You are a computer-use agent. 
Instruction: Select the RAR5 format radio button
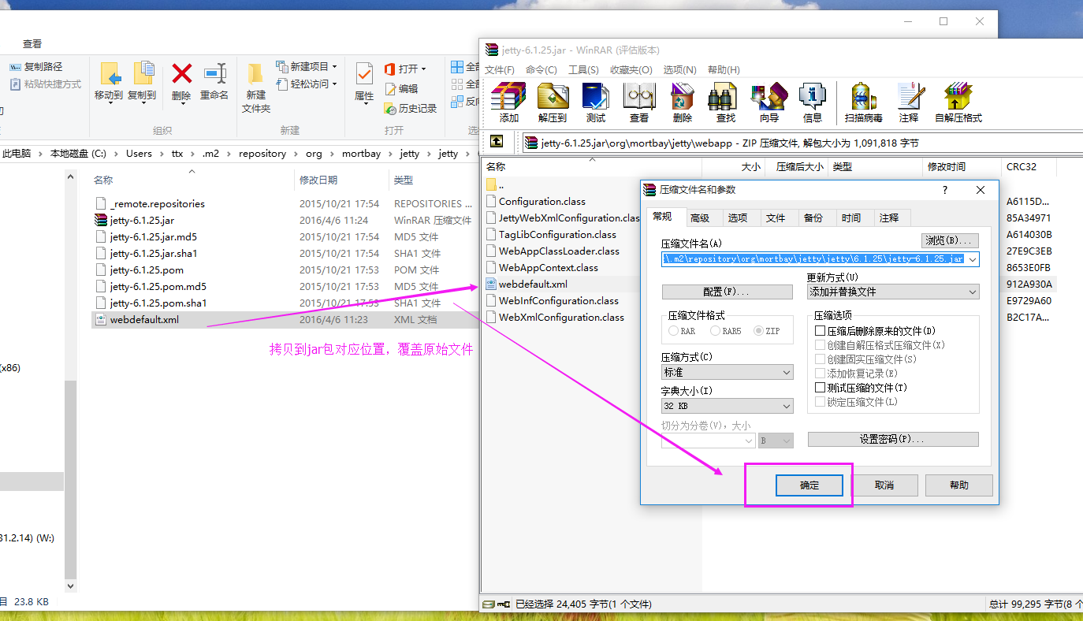pyautogui.click(x=716, y=331)
